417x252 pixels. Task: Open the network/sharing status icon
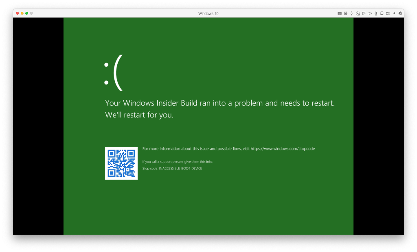(364, 13)
